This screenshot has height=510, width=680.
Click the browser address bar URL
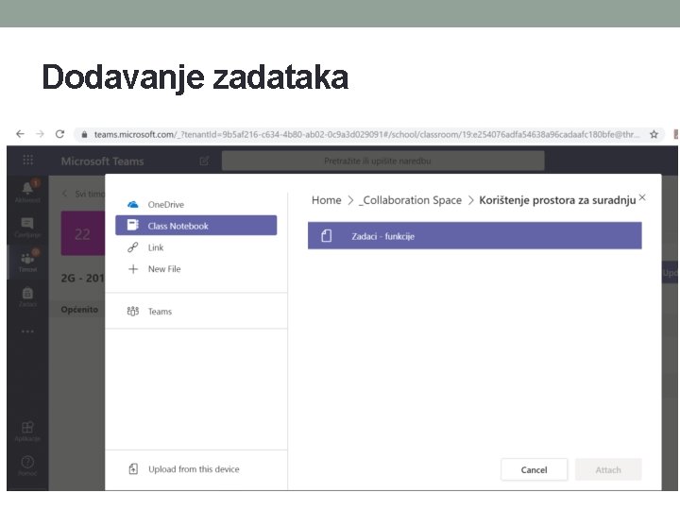[x=366, y=134]
